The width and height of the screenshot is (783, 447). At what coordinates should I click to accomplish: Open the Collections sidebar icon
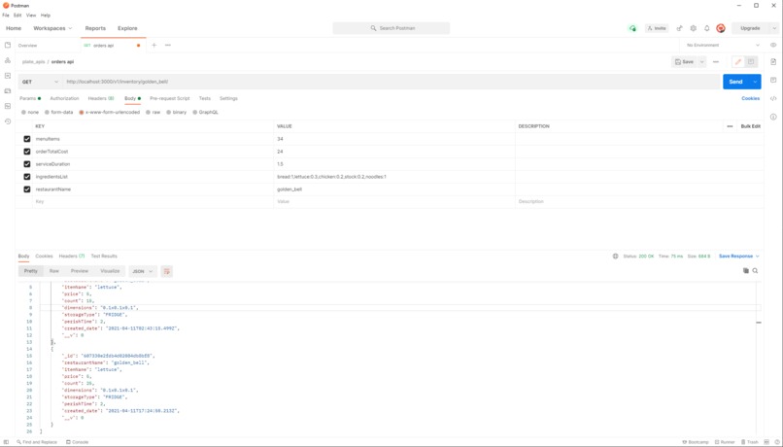[x=8, y=45]
